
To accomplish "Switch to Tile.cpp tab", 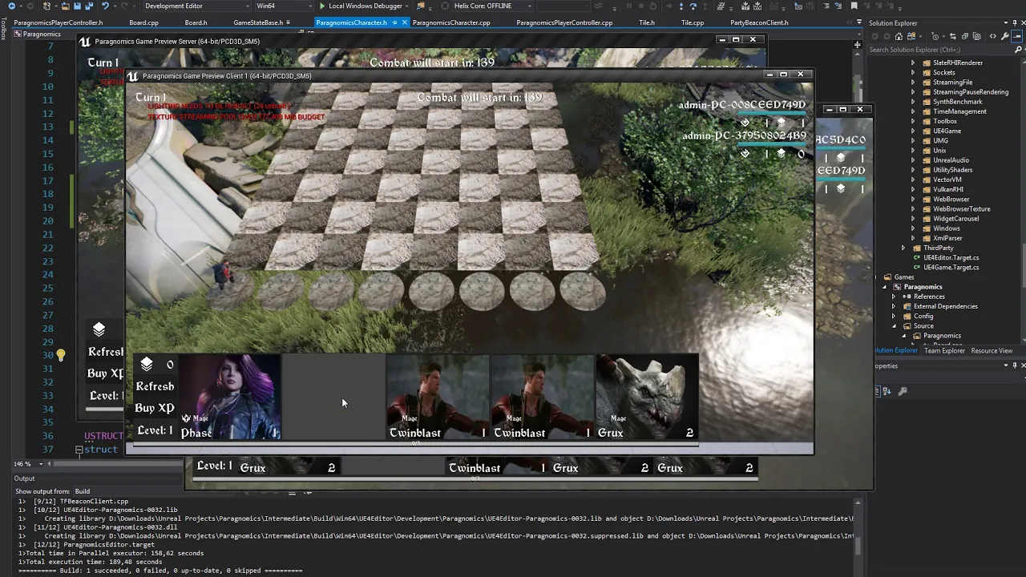I will click(693, 22).
